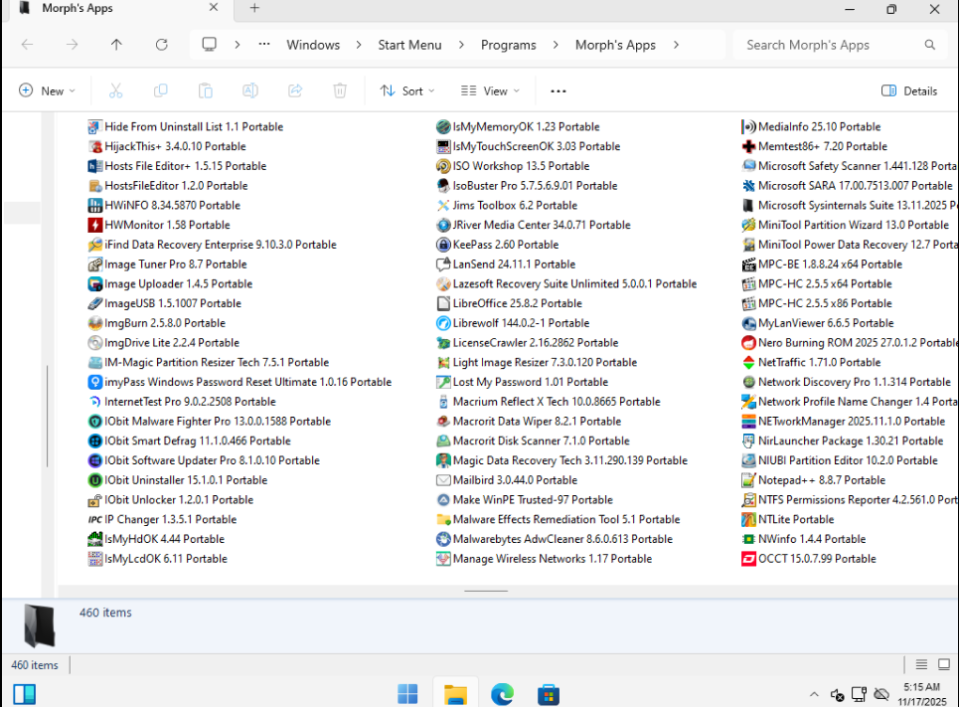Click the Refresh button in the navigation bar
Screen dimensions: 959x707
pyautogui.click(x=162, y=45)
